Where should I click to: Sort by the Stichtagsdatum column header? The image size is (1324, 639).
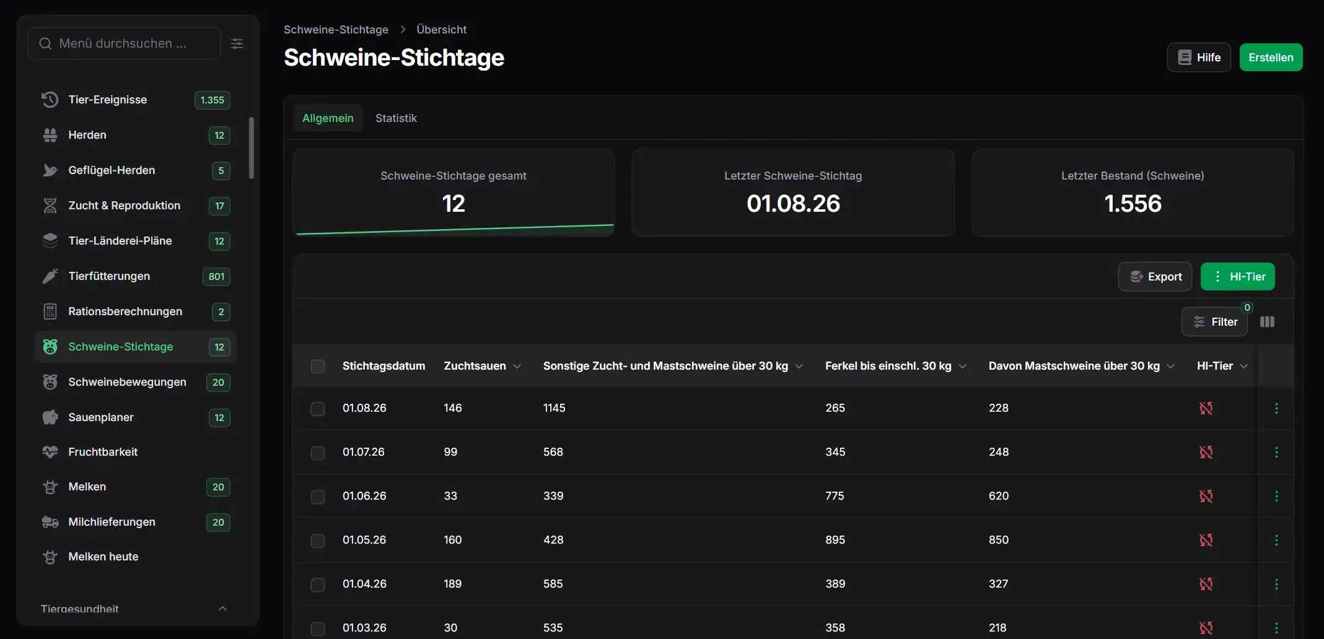pyautogui.click(x=384, y=366)
